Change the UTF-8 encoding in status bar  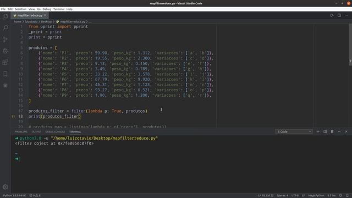click(x=295, y=196)
